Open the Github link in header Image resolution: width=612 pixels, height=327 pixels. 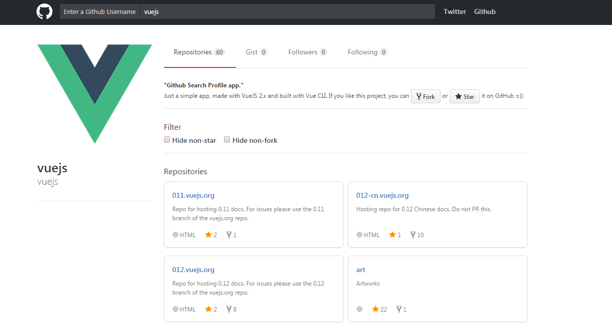485,11
